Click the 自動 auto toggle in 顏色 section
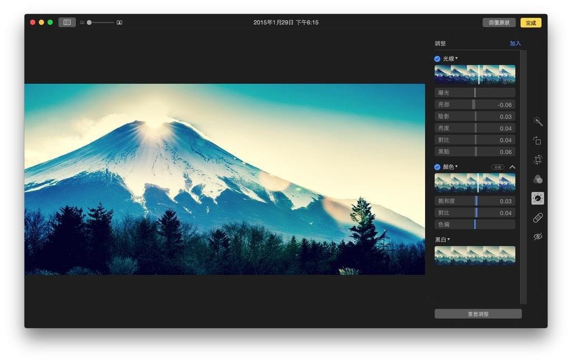 pyautogui.click(x=497, y=167)
